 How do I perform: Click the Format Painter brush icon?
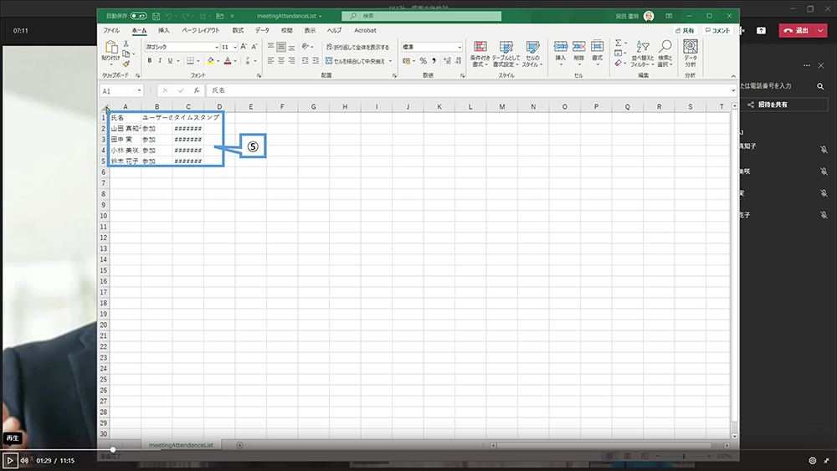click(126, 64)
